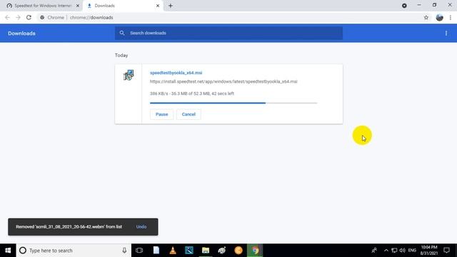The width and height of the screenshot is (457, 257).
Task: Click the Chrome site info chip
Action: (52, 17)
